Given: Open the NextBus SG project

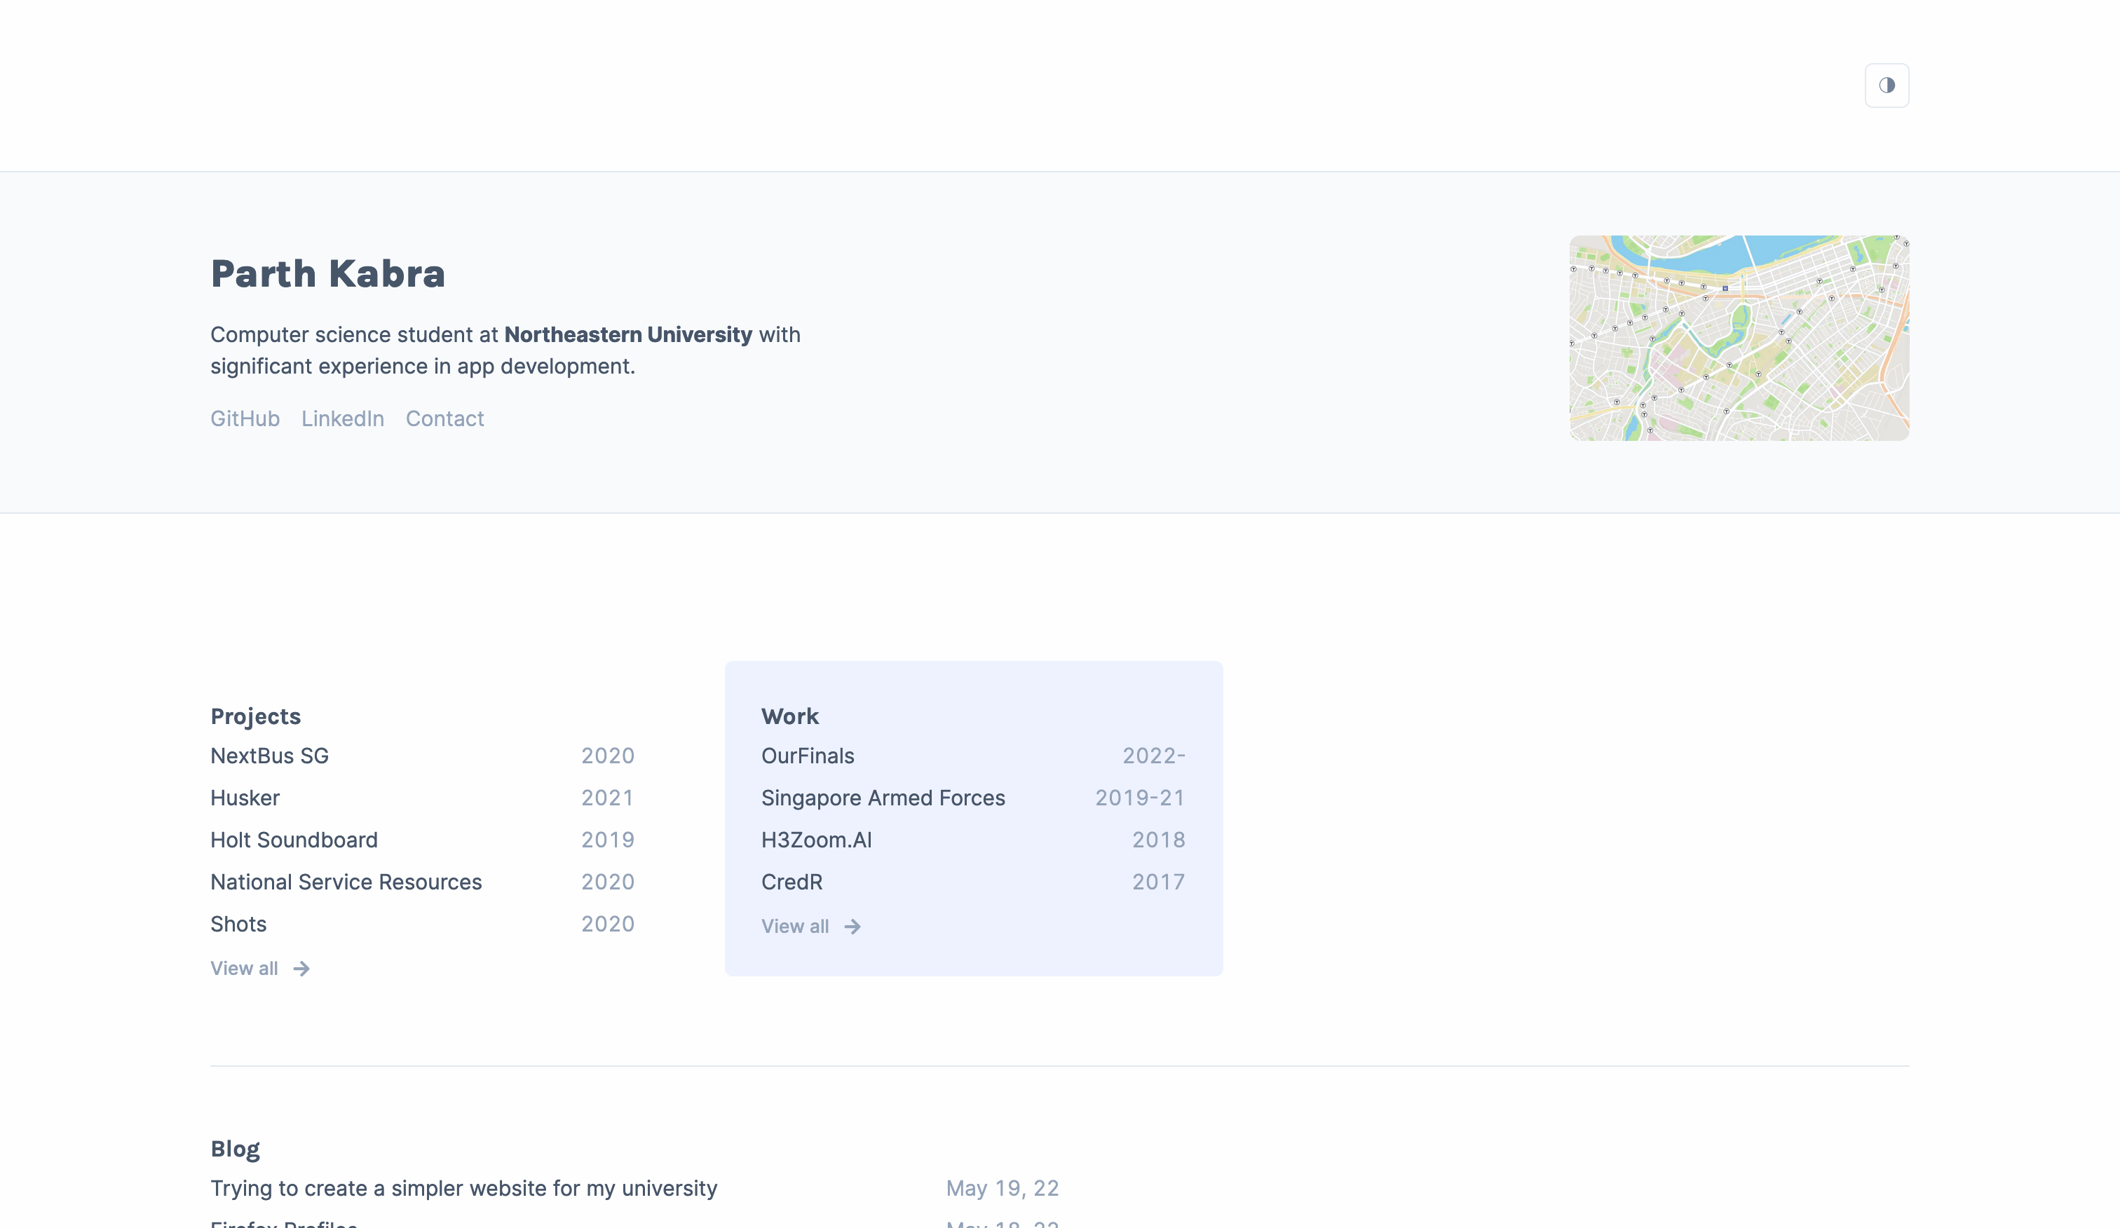Looking at the screenshot, I should point(269,756).
